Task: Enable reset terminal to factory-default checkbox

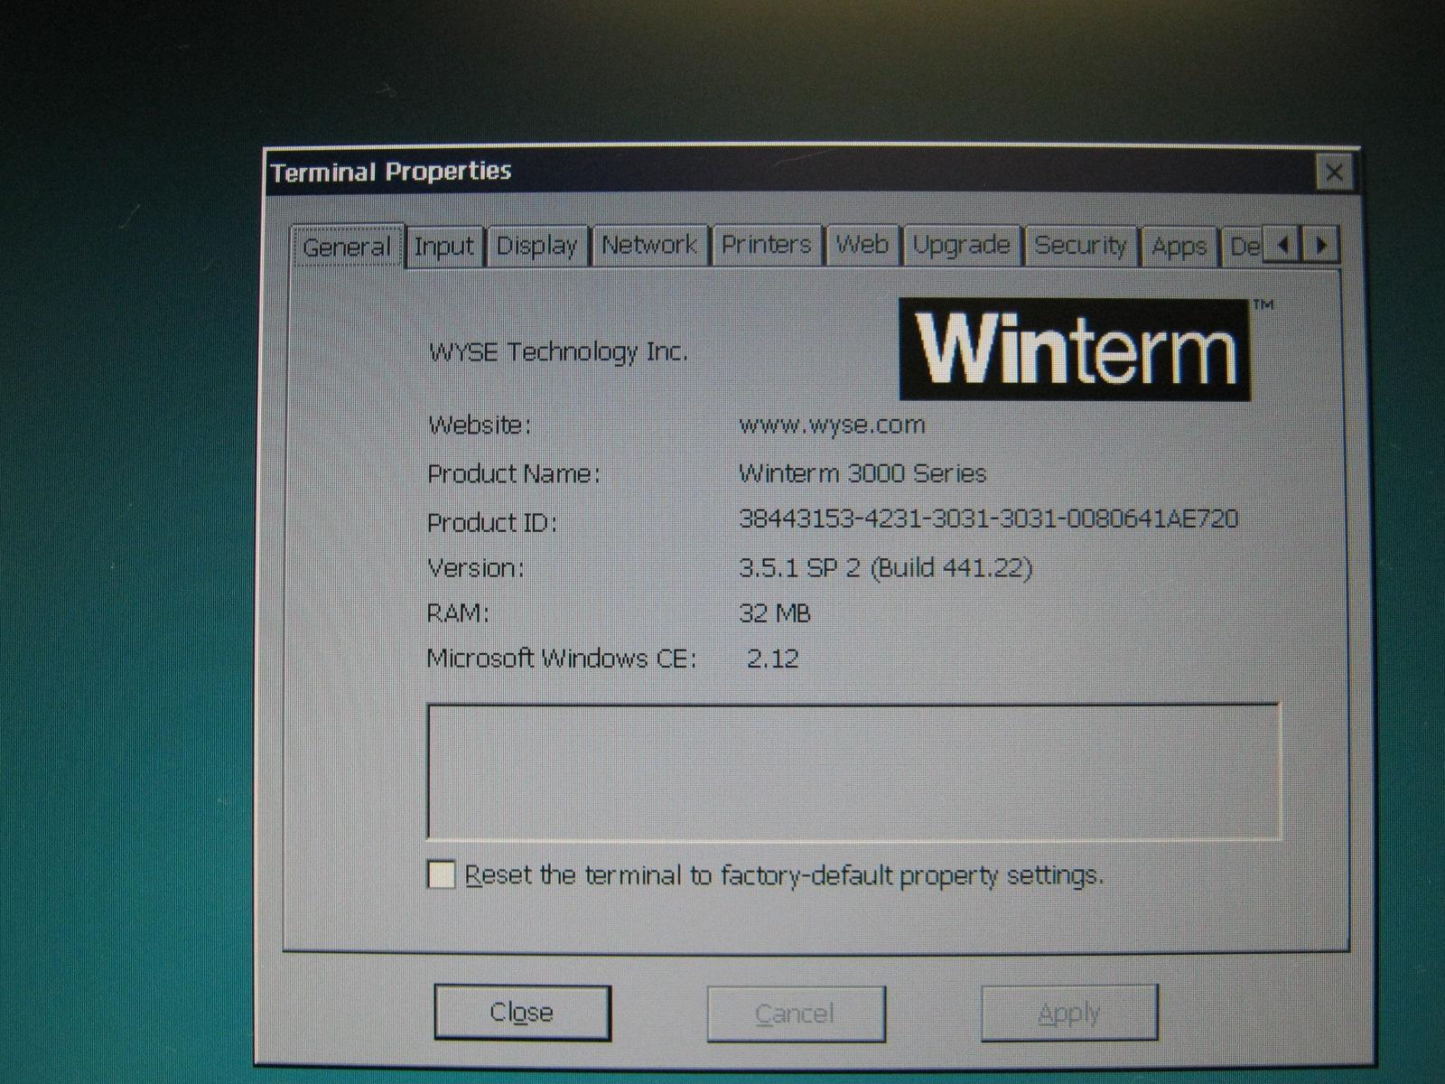Action: (441, 874)
